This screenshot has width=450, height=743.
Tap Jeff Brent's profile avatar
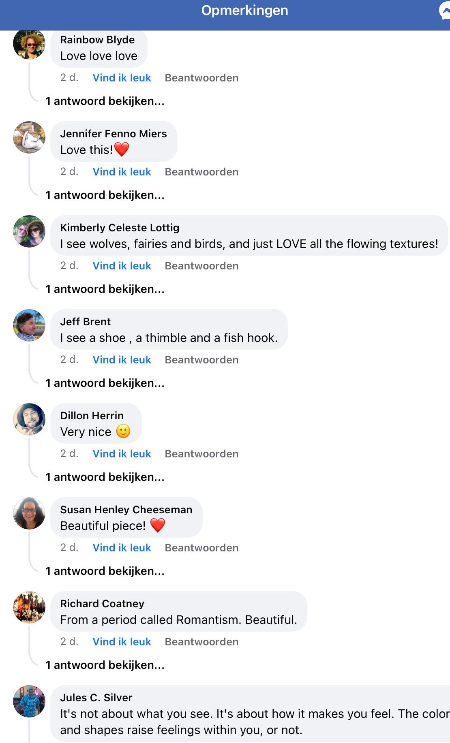29,325
